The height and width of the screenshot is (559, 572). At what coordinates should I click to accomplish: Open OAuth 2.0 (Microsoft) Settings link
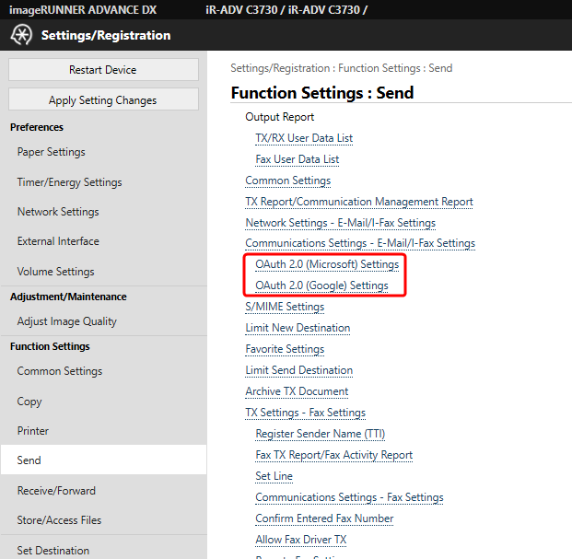pos(327,264)
